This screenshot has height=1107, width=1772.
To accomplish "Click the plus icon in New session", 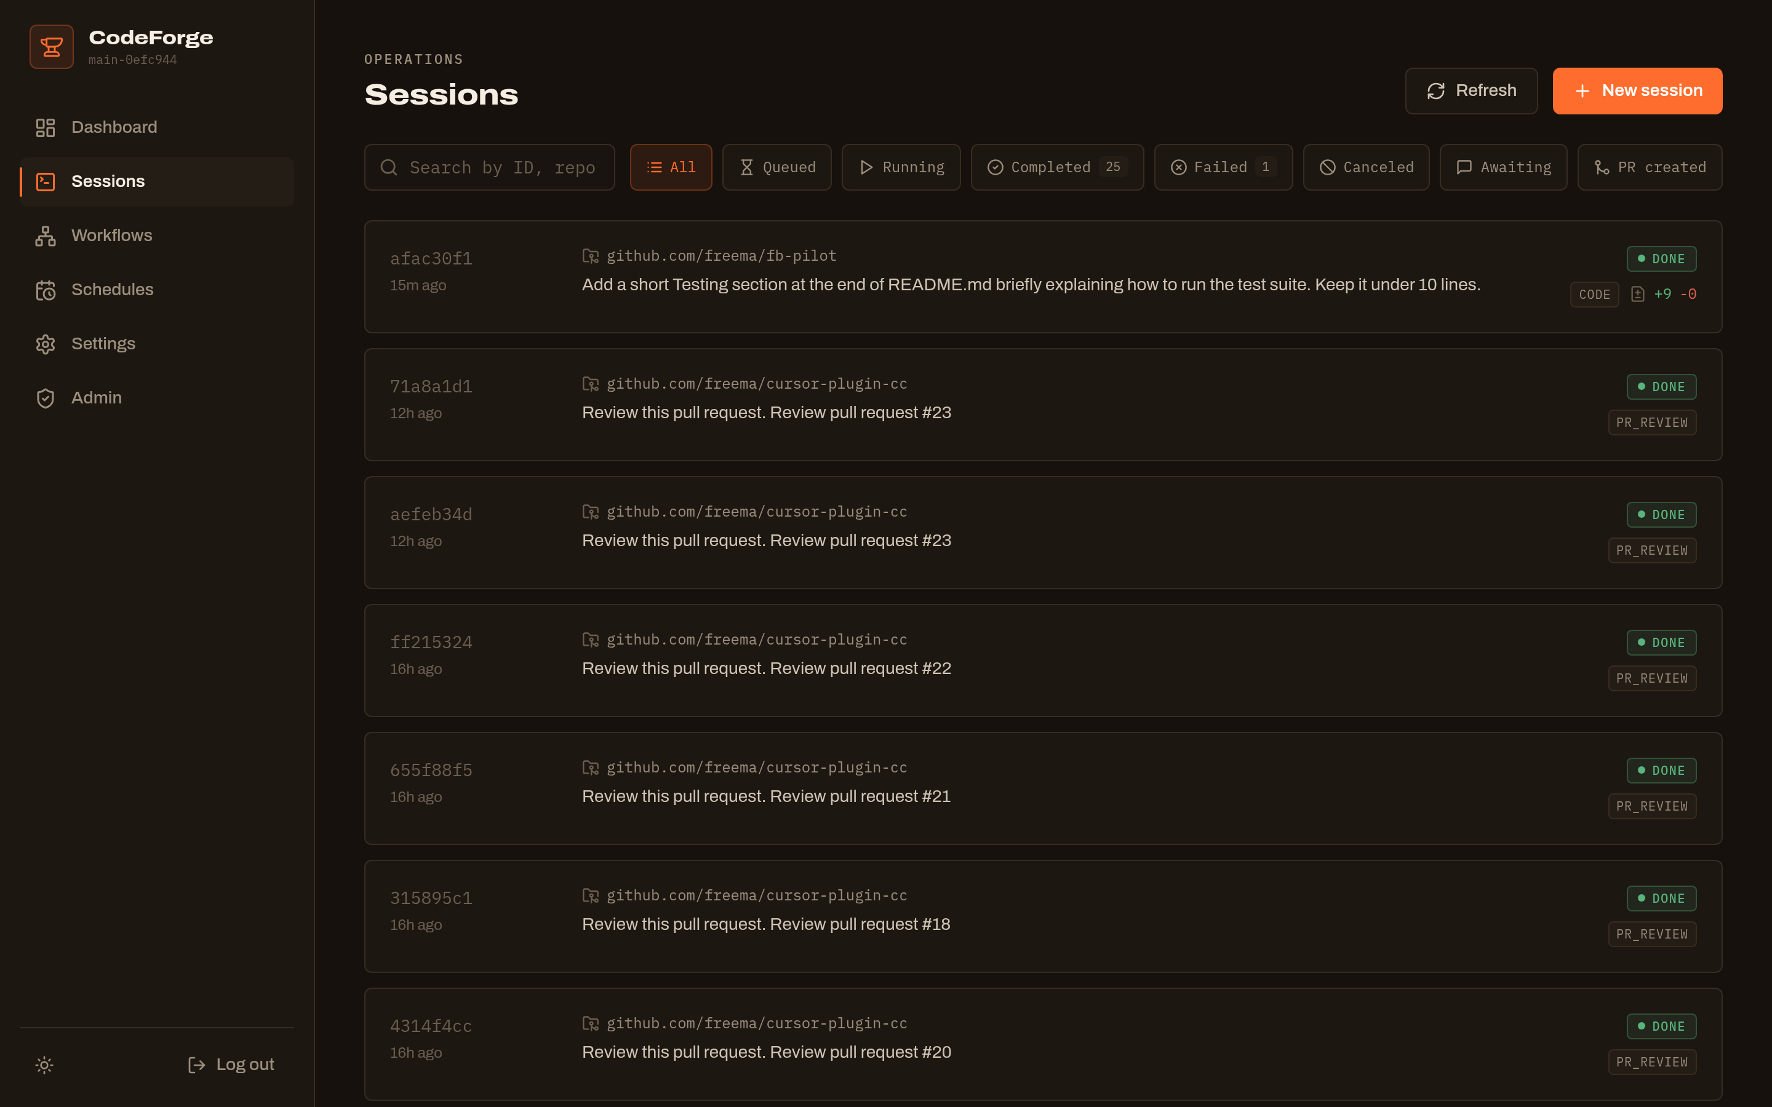I will pyautogui.click(x=1582, y=91).
